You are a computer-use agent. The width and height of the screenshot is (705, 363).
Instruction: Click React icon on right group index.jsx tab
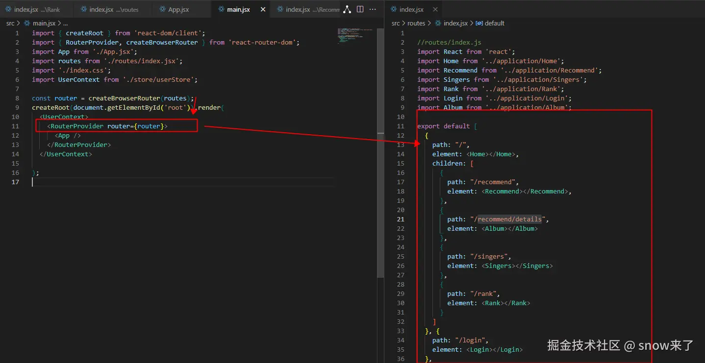click(393, 9)
